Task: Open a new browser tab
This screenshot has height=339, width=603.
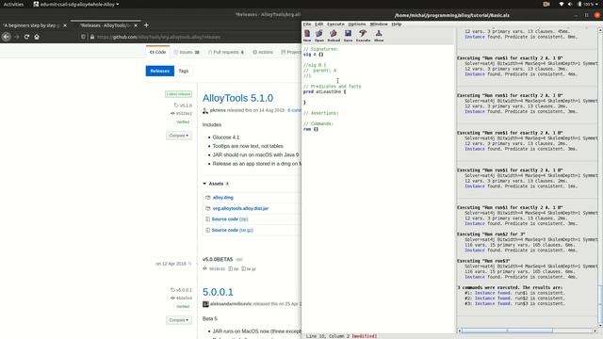Action: click(146, 25)
